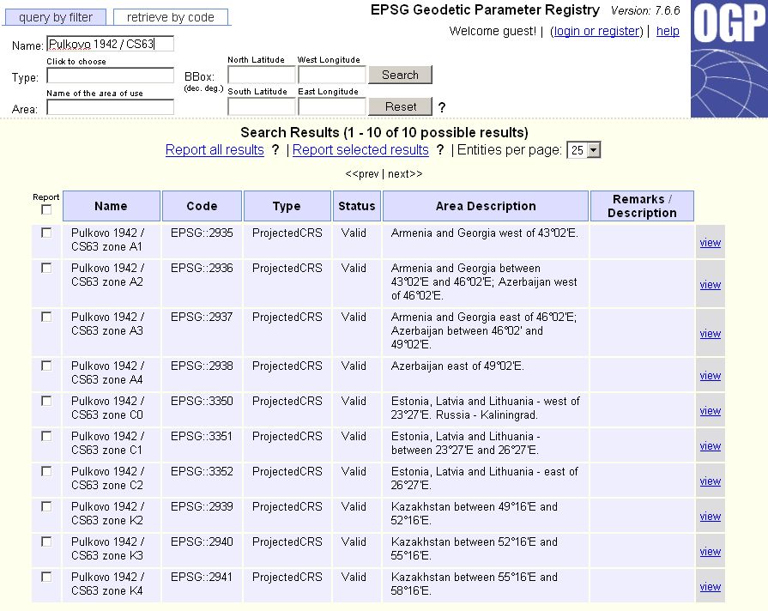Image resolution: width=768 pixels, height=611 pixels.
Task: Sort by the Code column header
Action: coord(202,206)
